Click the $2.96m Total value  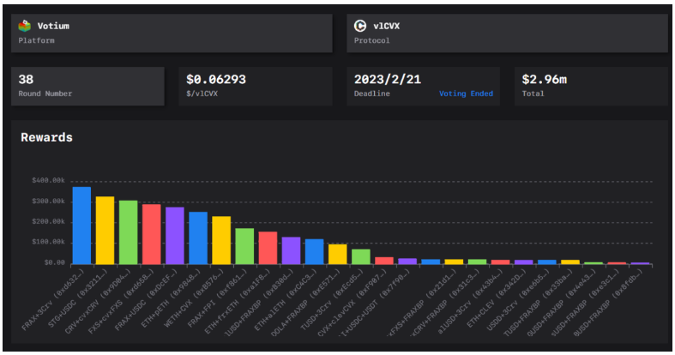544,80
